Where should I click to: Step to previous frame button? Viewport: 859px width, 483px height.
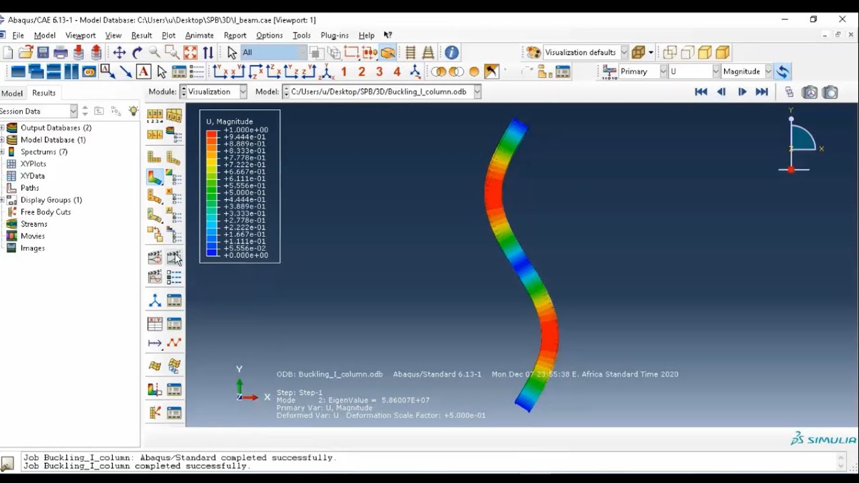[x=721, y=92]
